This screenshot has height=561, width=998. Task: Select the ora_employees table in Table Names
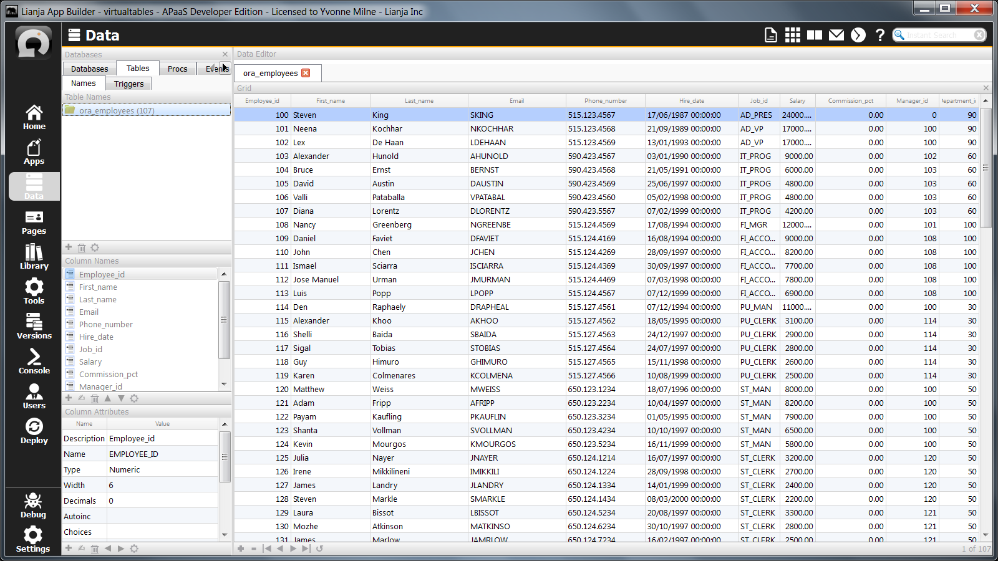click(x=117, y=110)
